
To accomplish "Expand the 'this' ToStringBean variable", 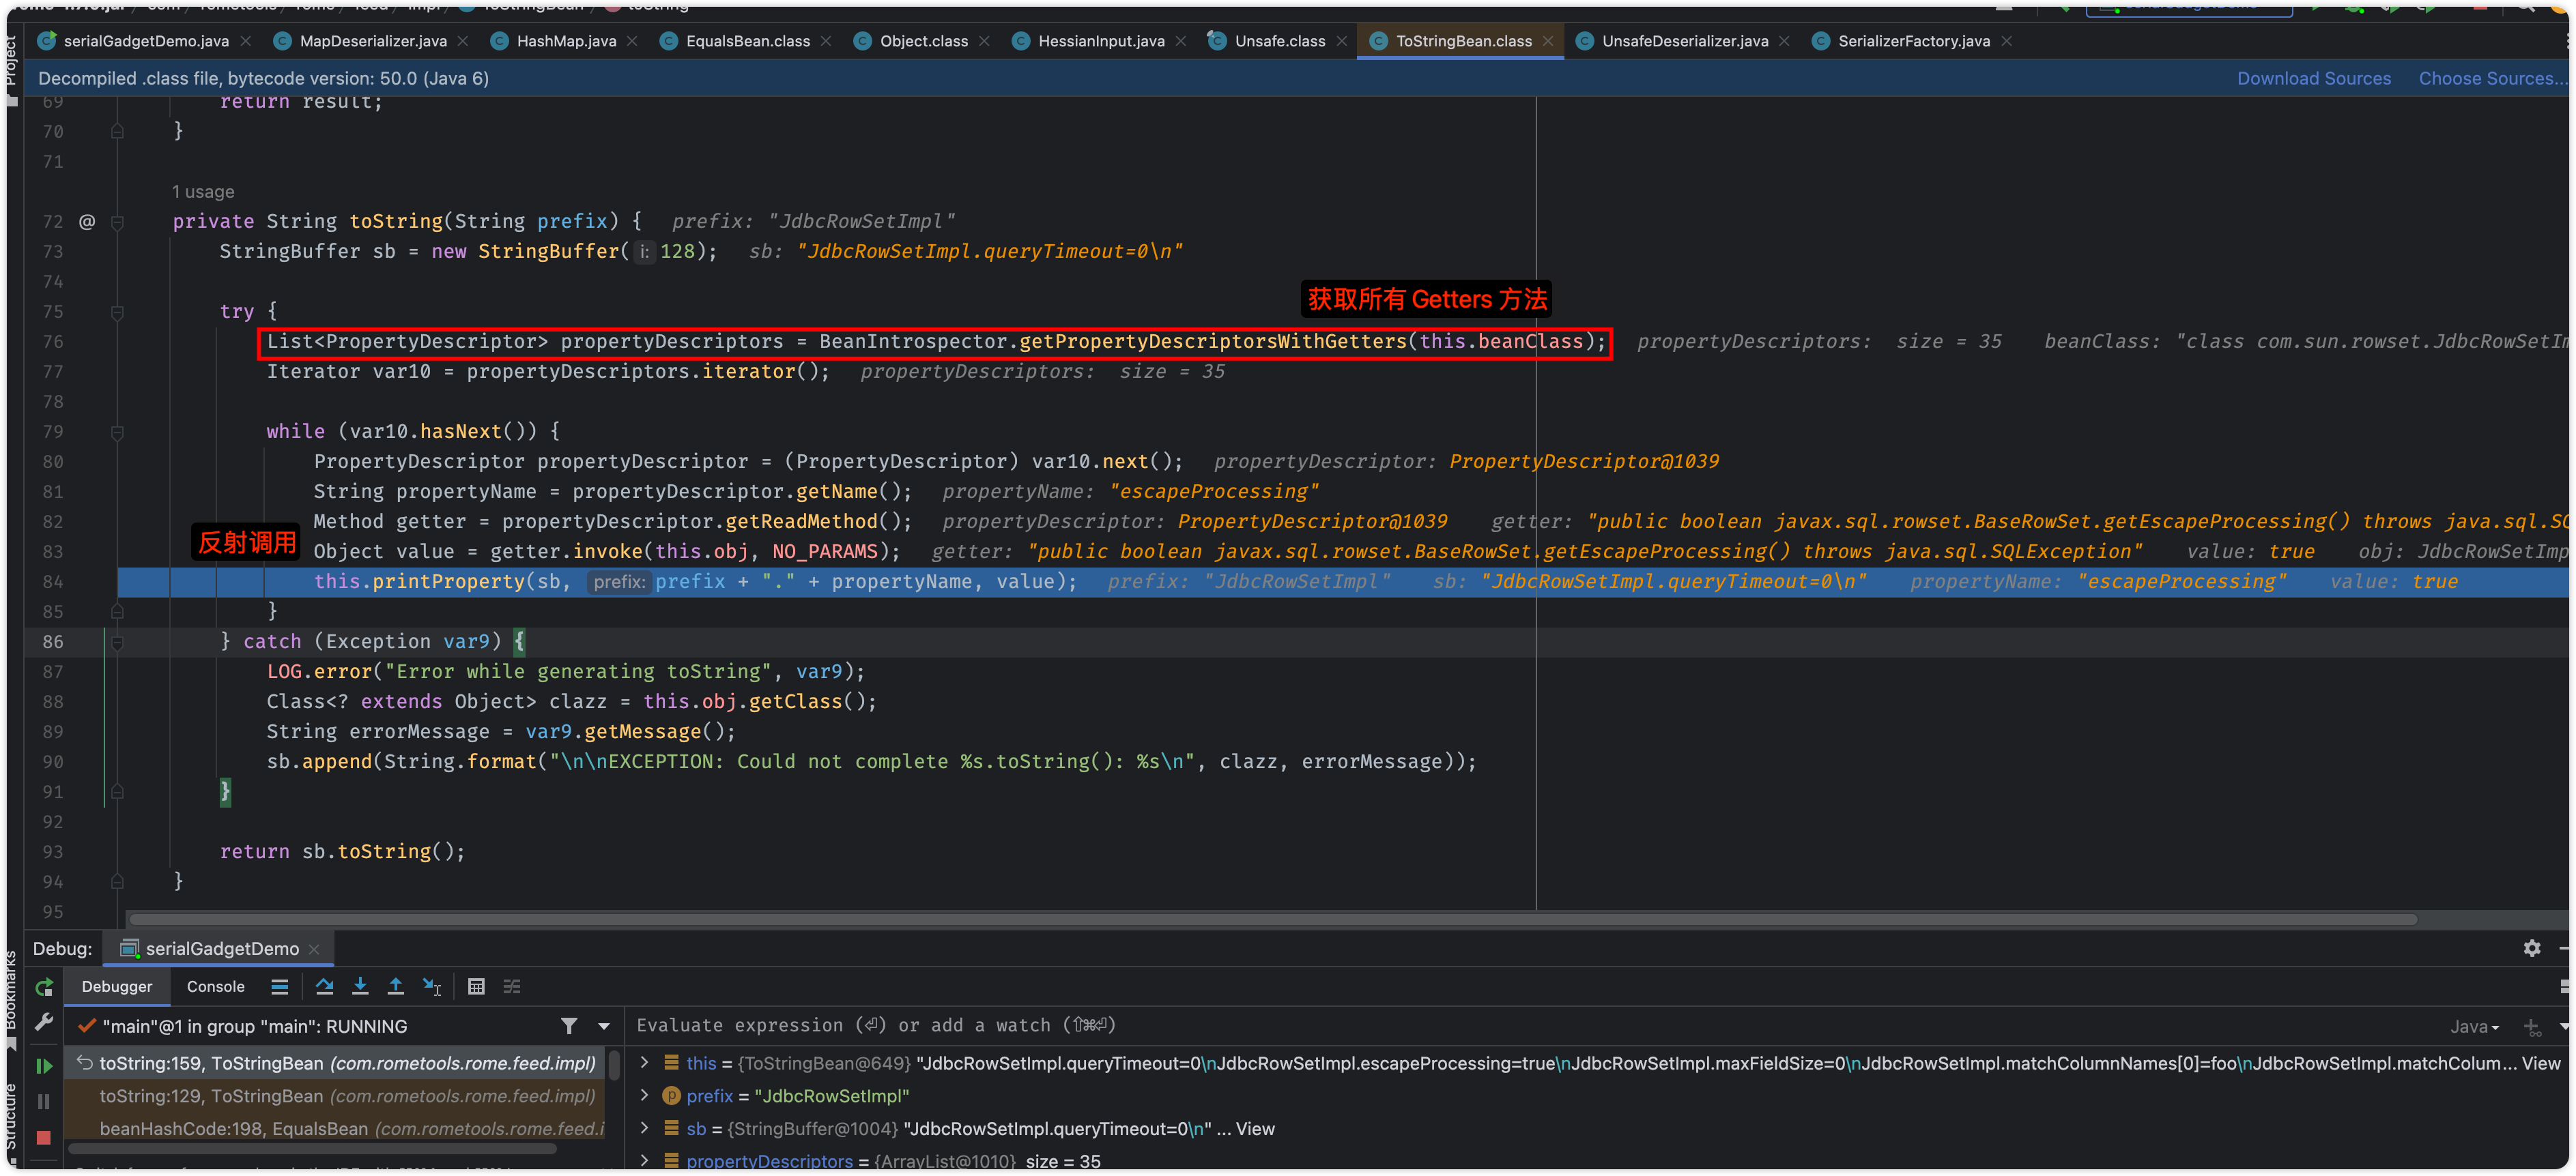I will pos(645,1062).
